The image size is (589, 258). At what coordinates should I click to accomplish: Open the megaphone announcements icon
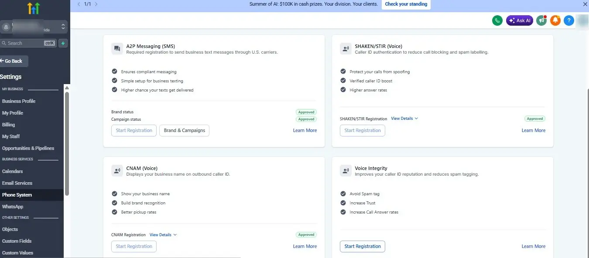[541, 20]
